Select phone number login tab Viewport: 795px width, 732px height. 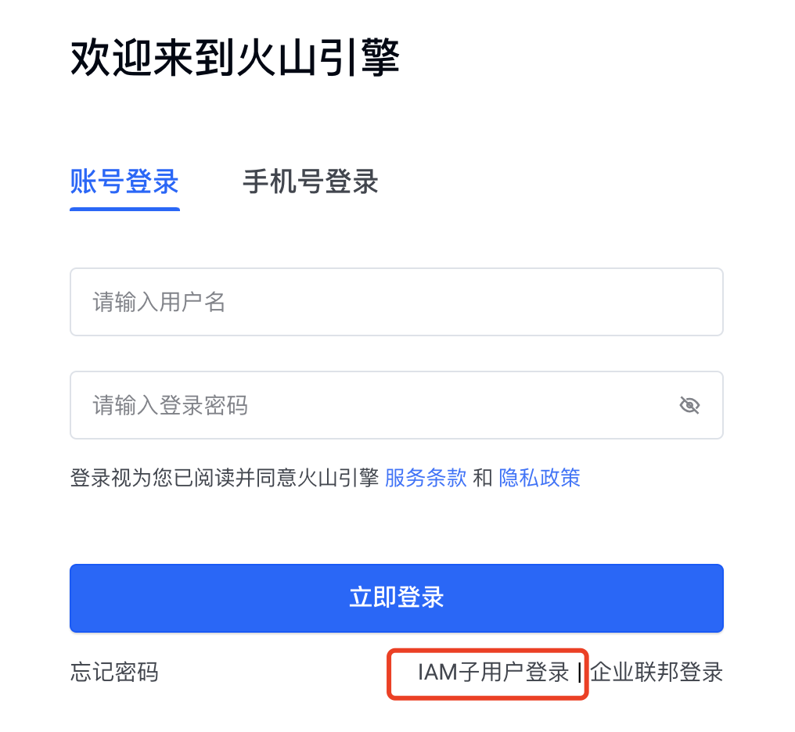tap(311, 182)
